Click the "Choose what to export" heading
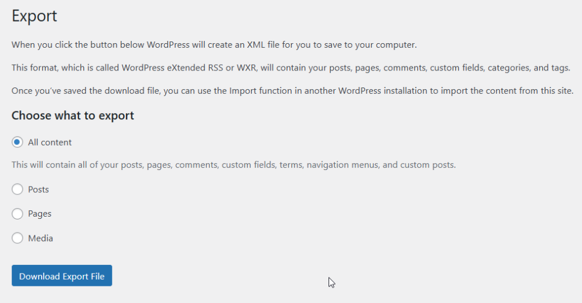Viewport: 582px width, 303px height. coord(73,116)
